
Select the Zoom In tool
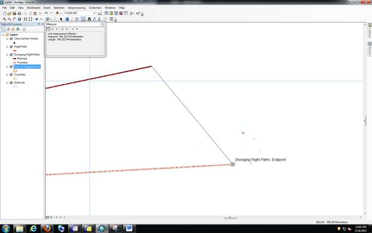[x=5, y=19]
